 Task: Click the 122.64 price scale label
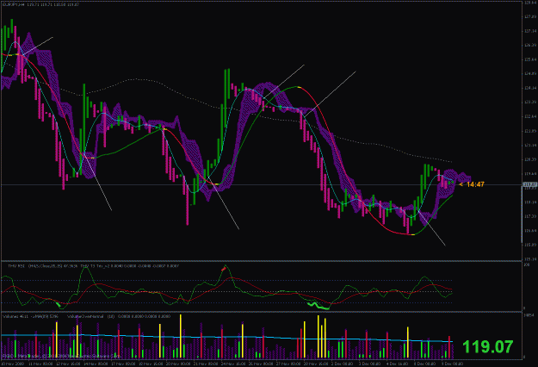pos(530,116)
